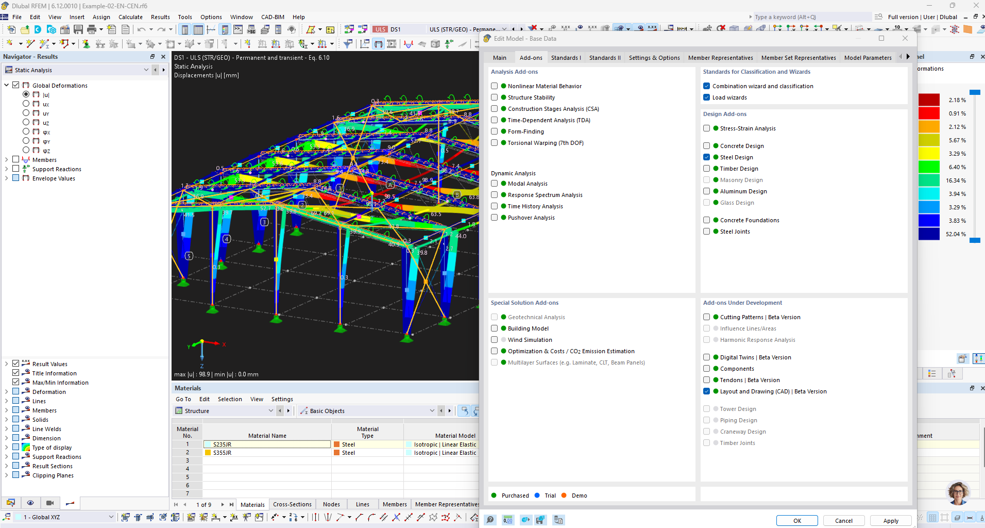Click the Cancel button in dialog
Image resolution: width=985 pixels, height=528 pixels.
843,521
